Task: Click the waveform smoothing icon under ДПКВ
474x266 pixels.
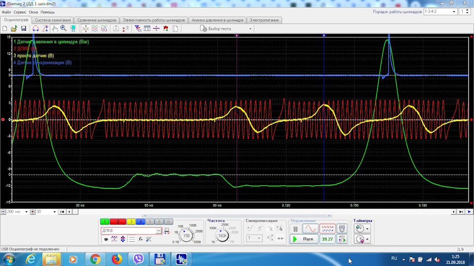Action: (x=114, y=239)
